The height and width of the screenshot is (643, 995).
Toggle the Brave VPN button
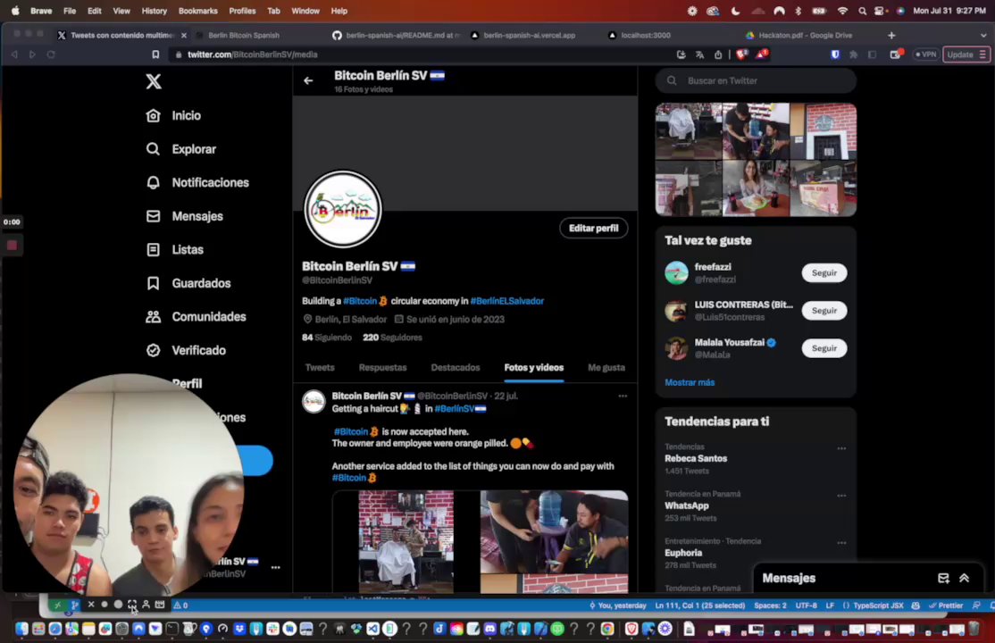(926, 54)
